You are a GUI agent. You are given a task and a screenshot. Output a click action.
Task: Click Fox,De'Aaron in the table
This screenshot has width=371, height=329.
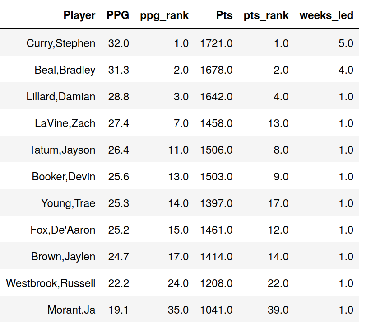click(63, 230)
